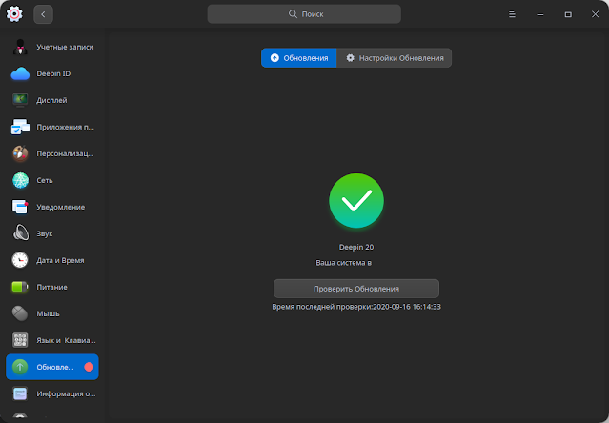Select the Мышь label

click(x=48, y=314)
